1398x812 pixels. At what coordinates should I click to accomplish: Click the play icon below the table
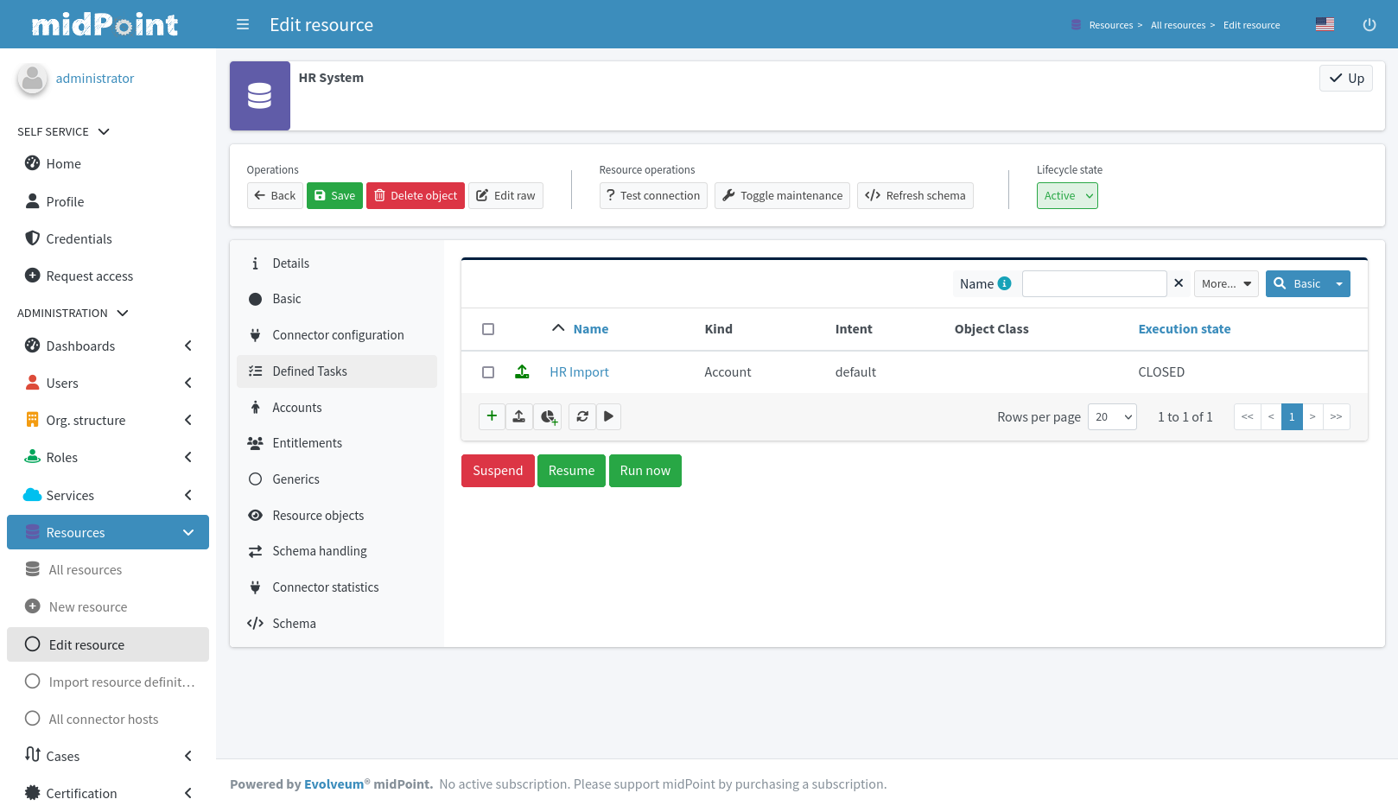click(609, 416)
